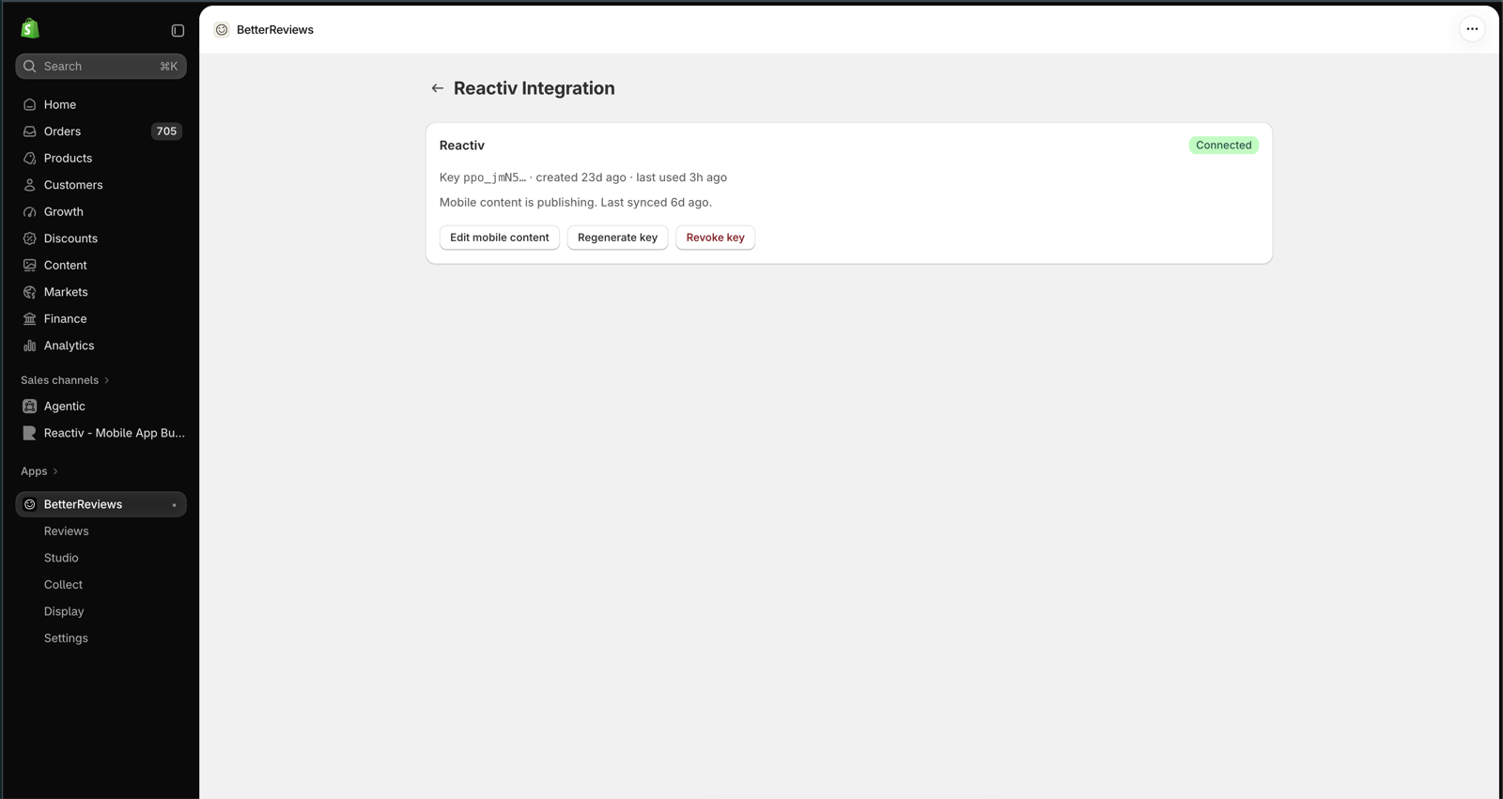
Task: Open the Orders menu item
Action: click(x=101, y=131)
